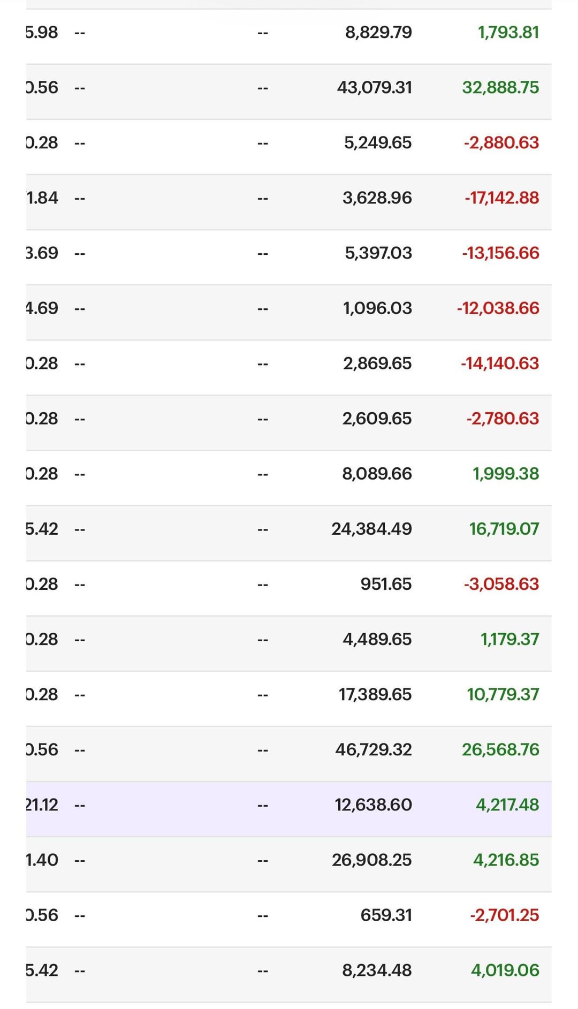Select the 1,096.03 amount cell
Viewport: 578px width, 1009px height.
tap(377, 308)
